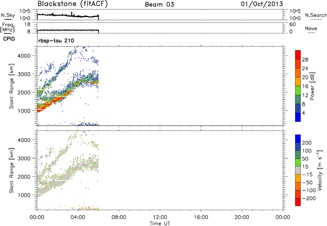The image size is (327, 226).
Task: Click the -15 label on the Velocity colorbar
Action: [307, 174]
